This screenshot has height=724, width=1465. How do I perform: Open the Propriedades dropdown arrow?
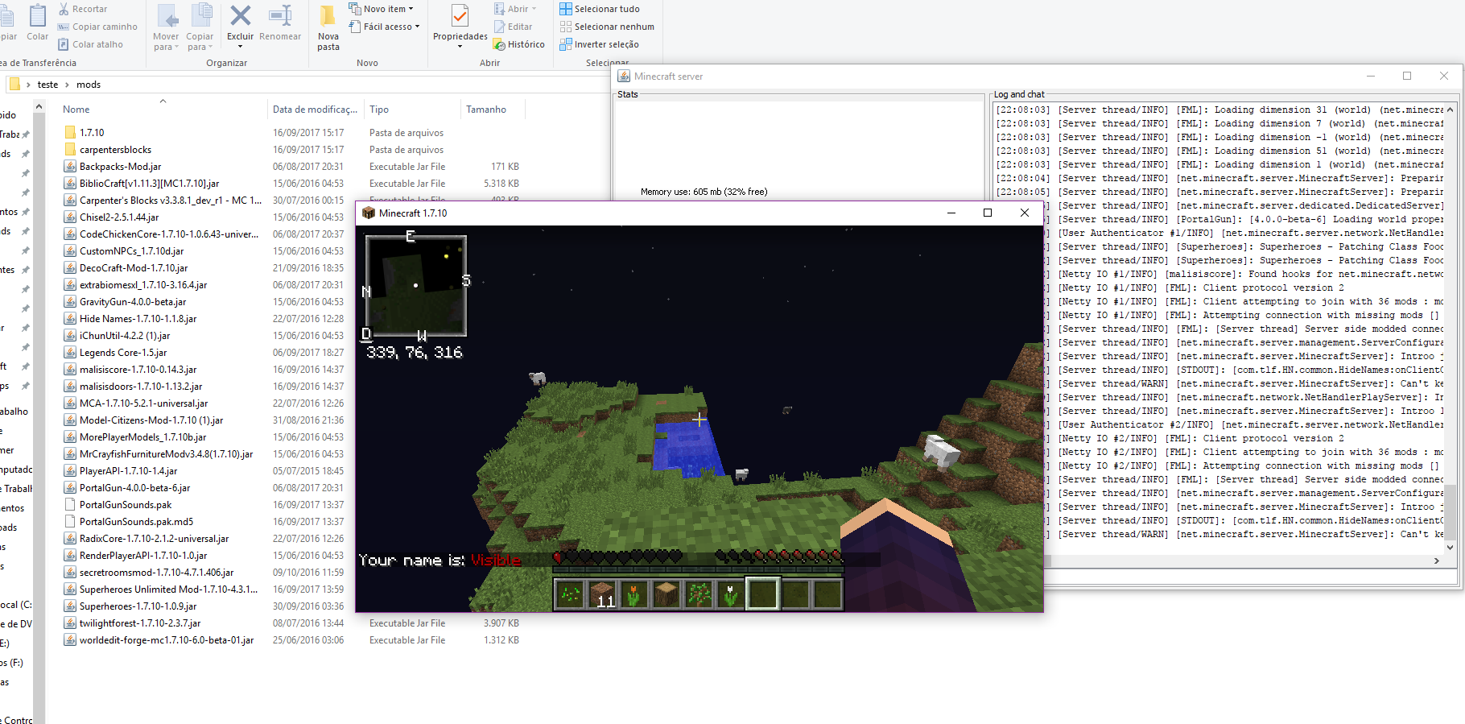(x=460, y=47)
